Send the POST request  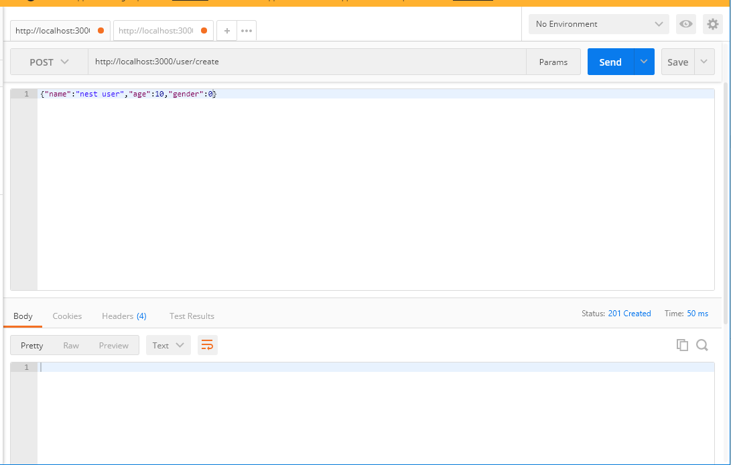point(610,62)
